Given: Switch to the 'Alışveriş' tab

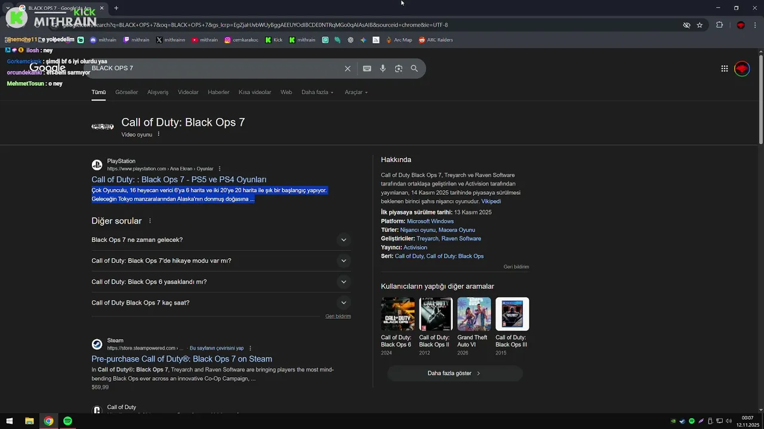Looking at the screenshot, I should [x=158, y=92].
